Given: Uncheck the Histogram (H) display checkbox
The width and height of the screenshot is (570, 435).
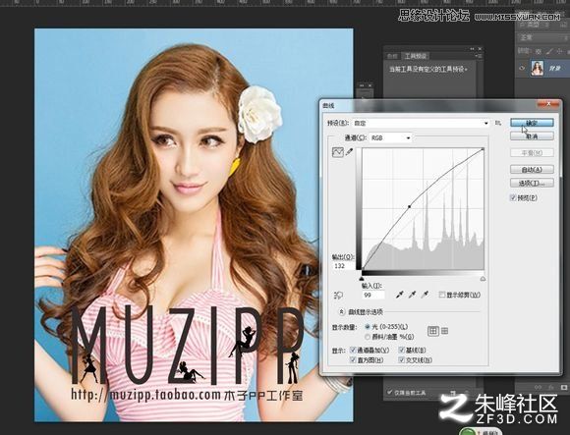Looking at the screenshot, I should point(353,359).
